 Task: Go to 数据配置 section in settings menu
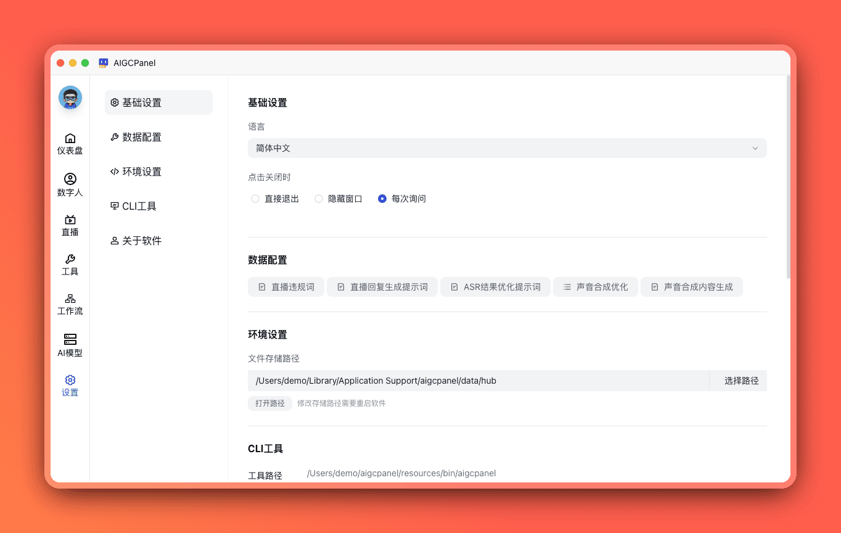158,137
